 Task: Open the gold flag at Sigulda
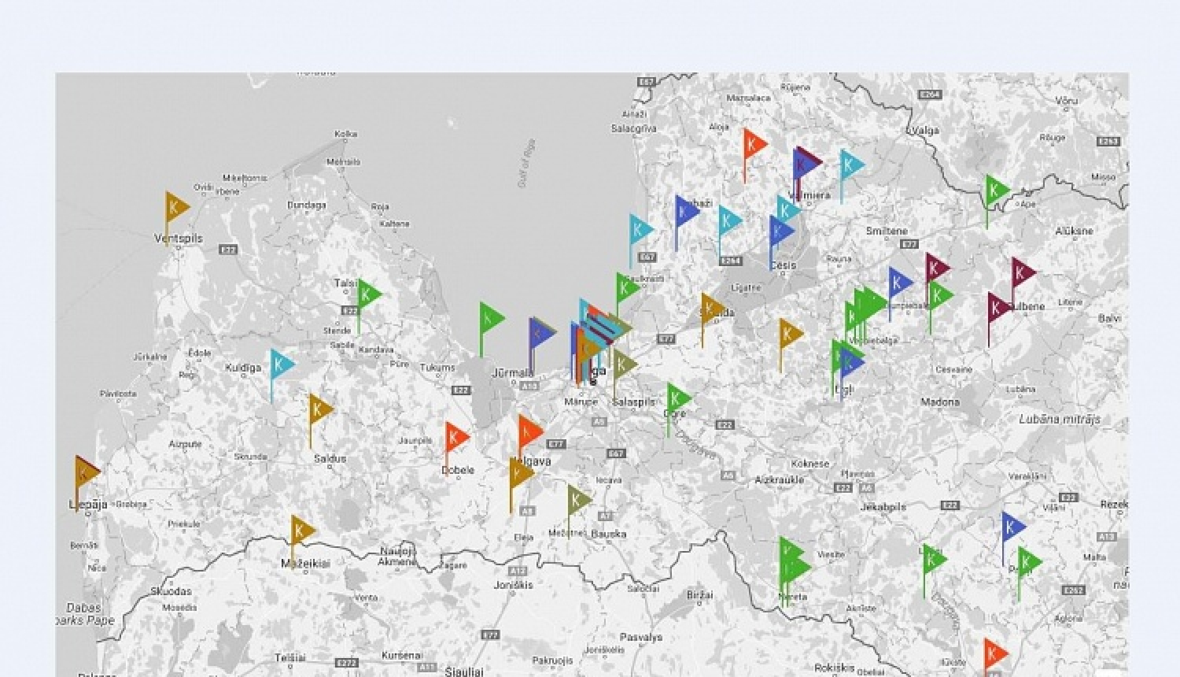[710, 309]
